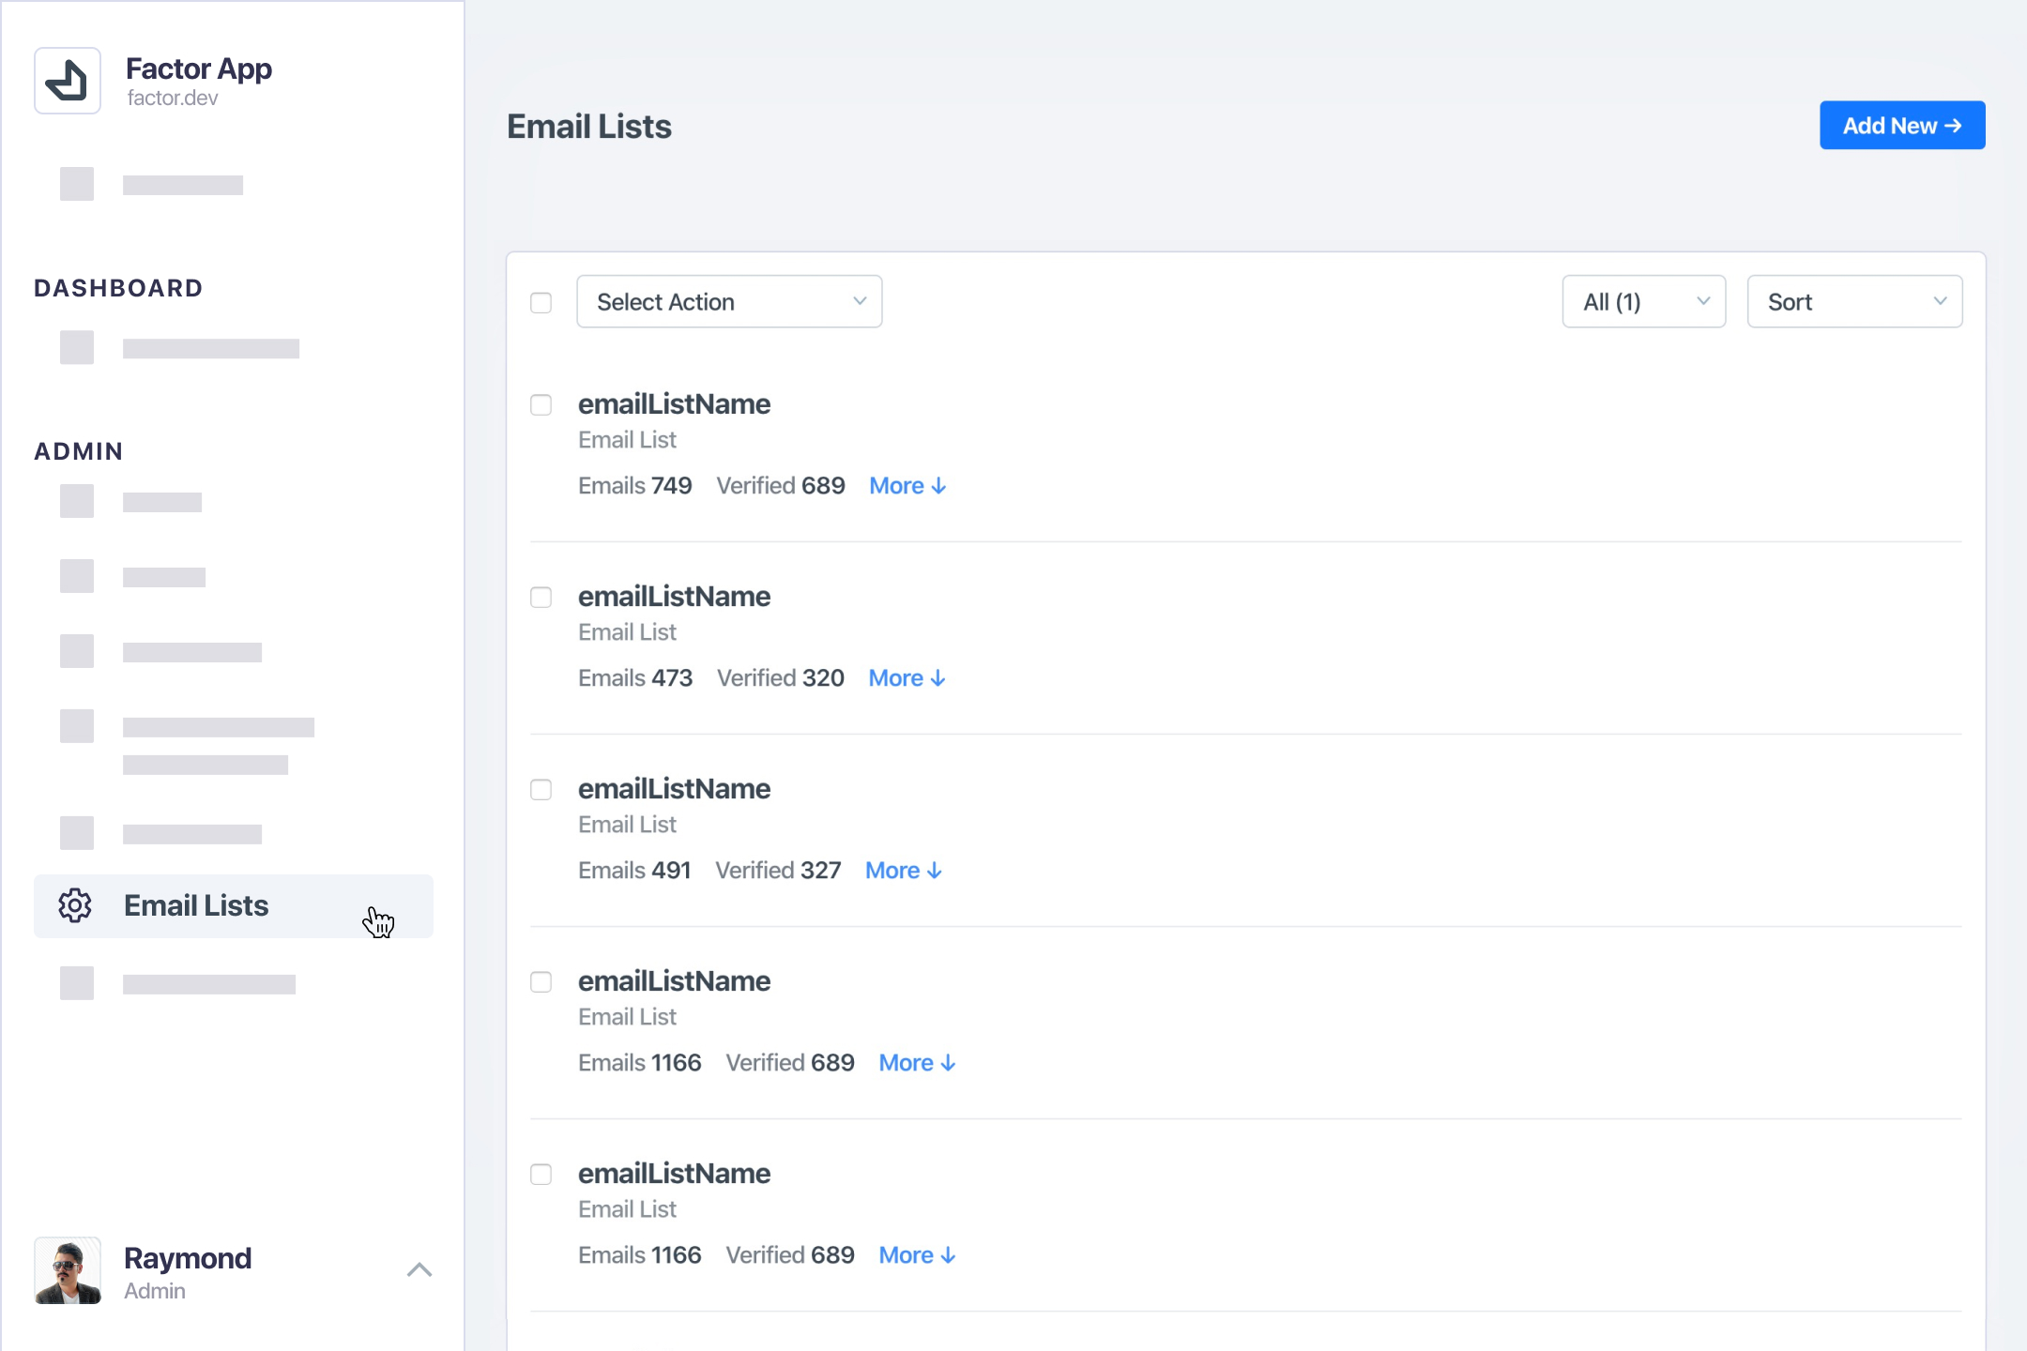Open the Sort dropdown
The width and height of the screenshot is (2027, 1351).
pyautogui.click(x=1853, y=302)
